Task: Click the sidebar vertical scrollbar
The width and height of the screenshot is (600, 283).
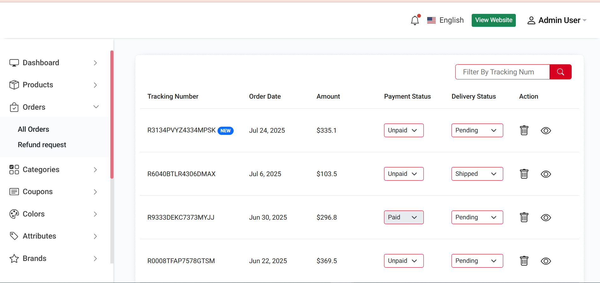Action: coord(112,114)
